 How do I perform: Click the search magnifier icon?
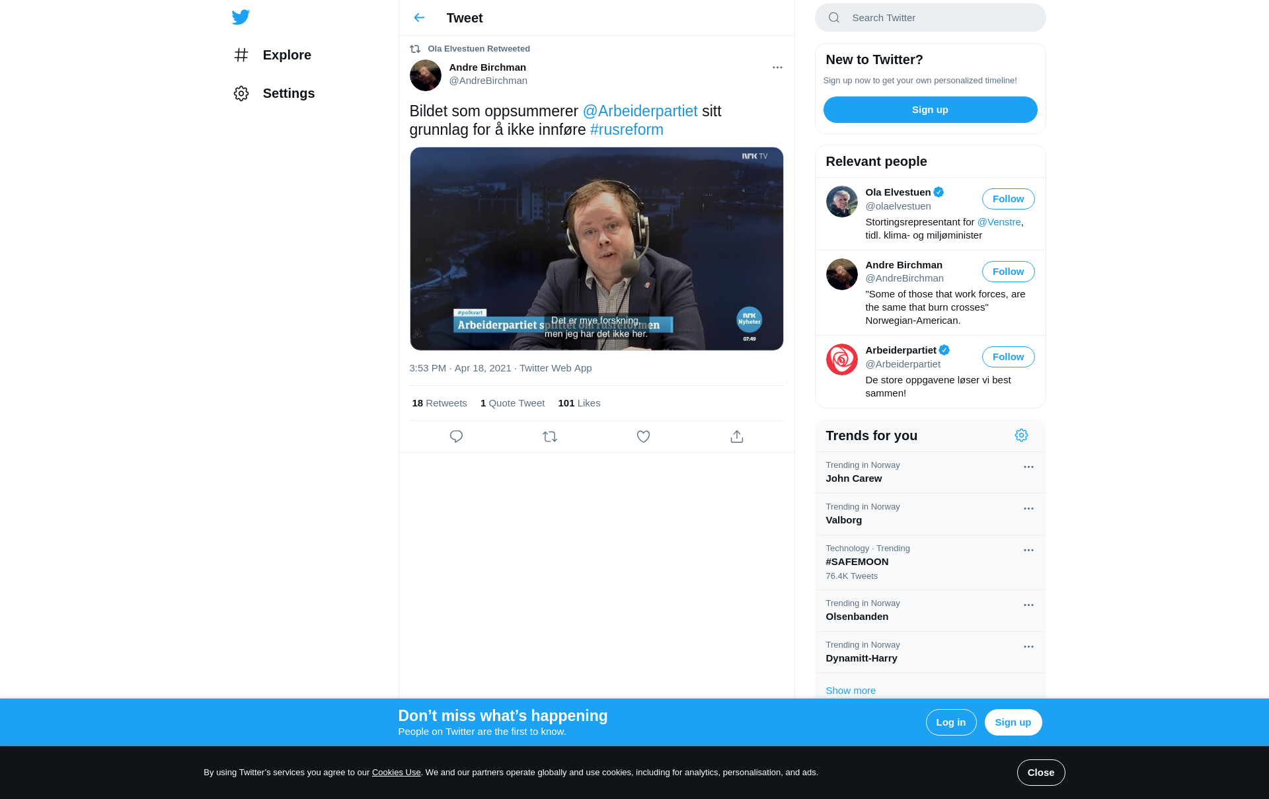coord(834,18)
